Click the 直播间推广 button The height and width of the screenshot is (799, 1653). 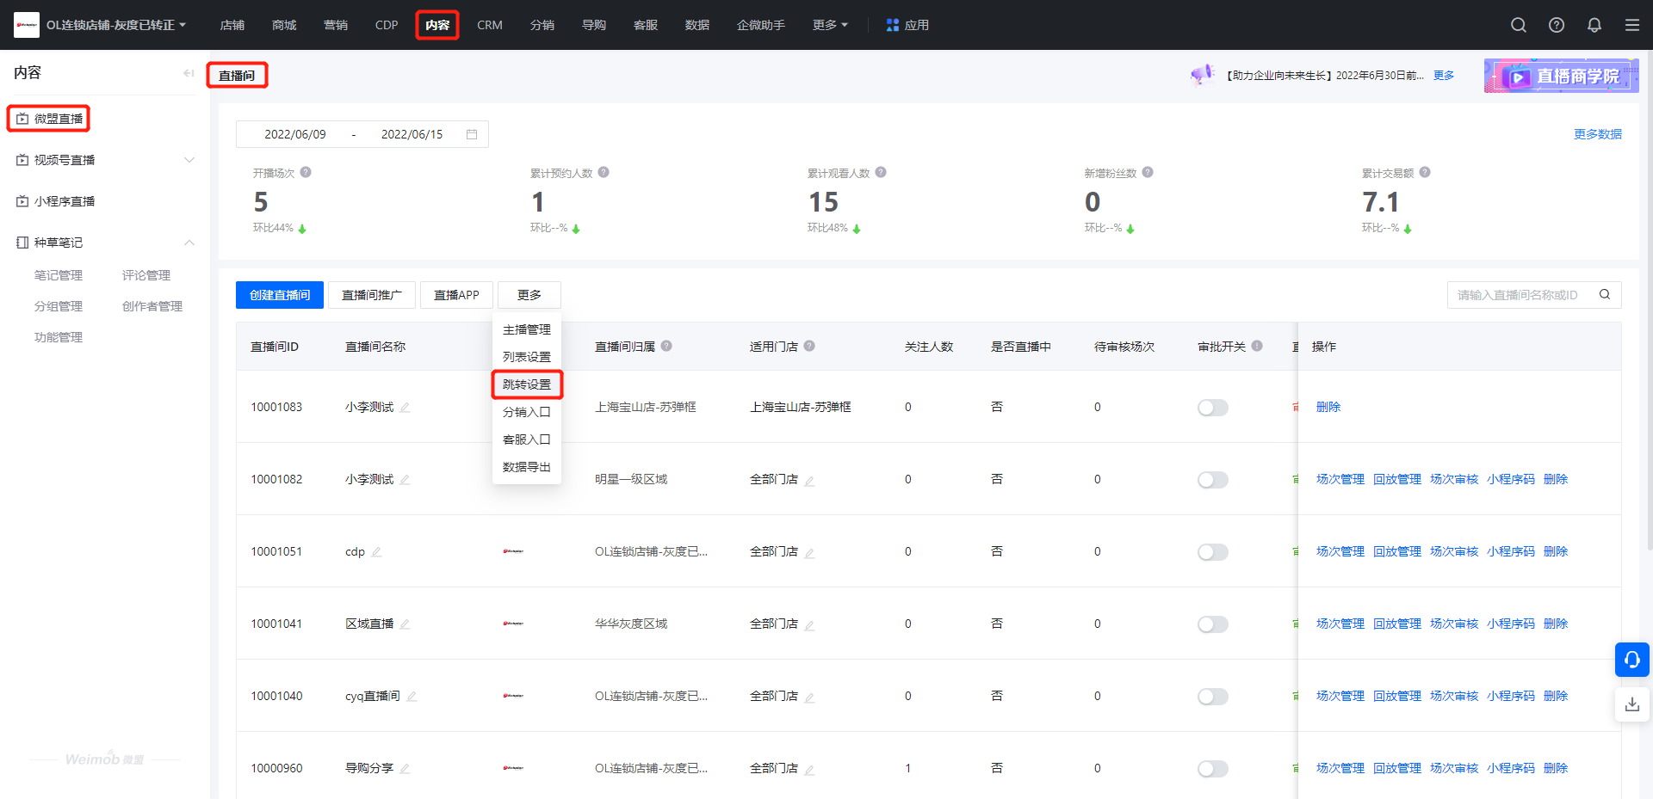coord(372,295)
